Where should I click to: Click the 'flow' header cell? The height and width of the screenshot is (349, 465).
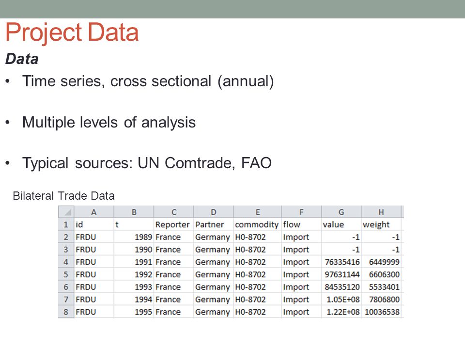[301, 224]
